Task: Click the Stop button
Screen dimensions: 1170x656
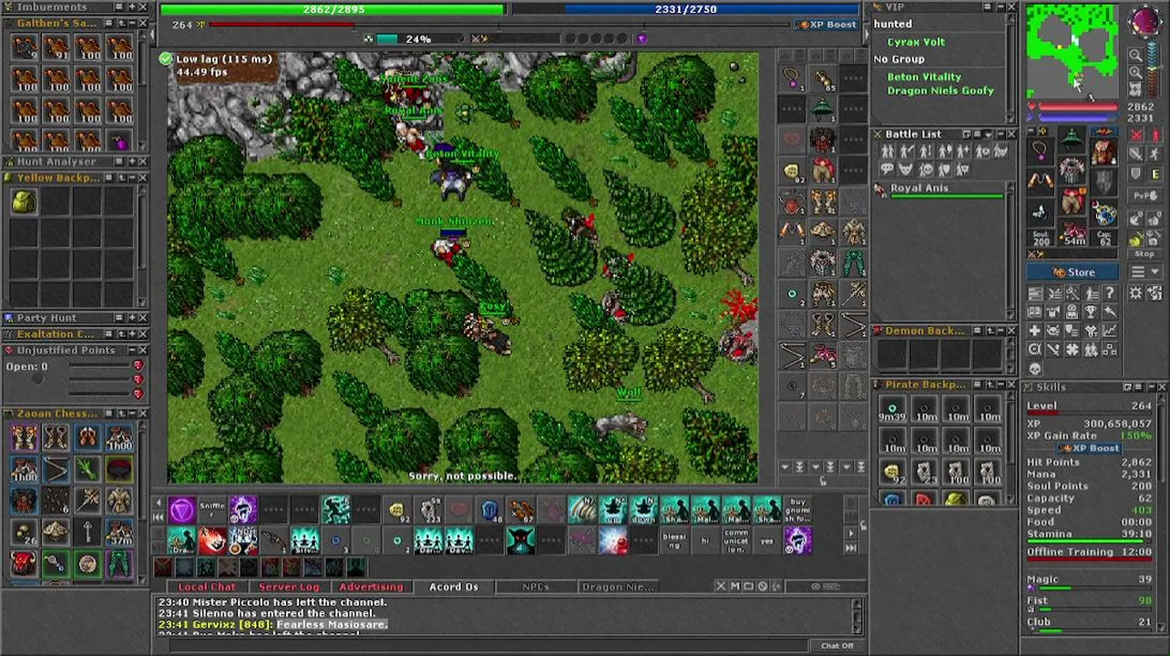Action: 1145,253
